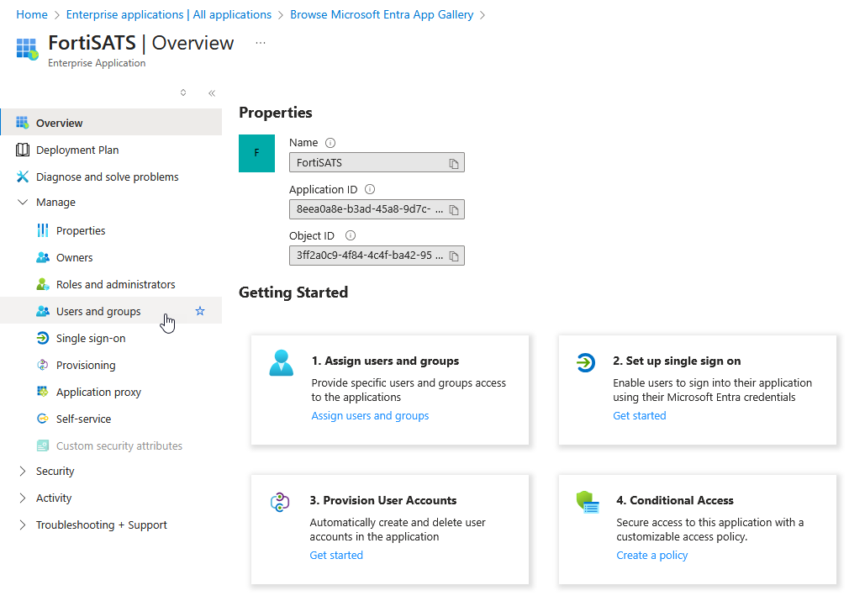Click the Assign users and groups person icon

coord(282,363)
